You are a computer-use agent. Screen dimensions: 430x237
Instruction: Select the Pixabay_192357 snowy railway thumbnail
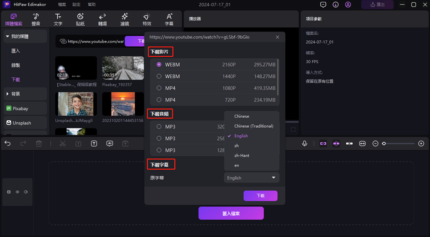(x=123, y=68)
